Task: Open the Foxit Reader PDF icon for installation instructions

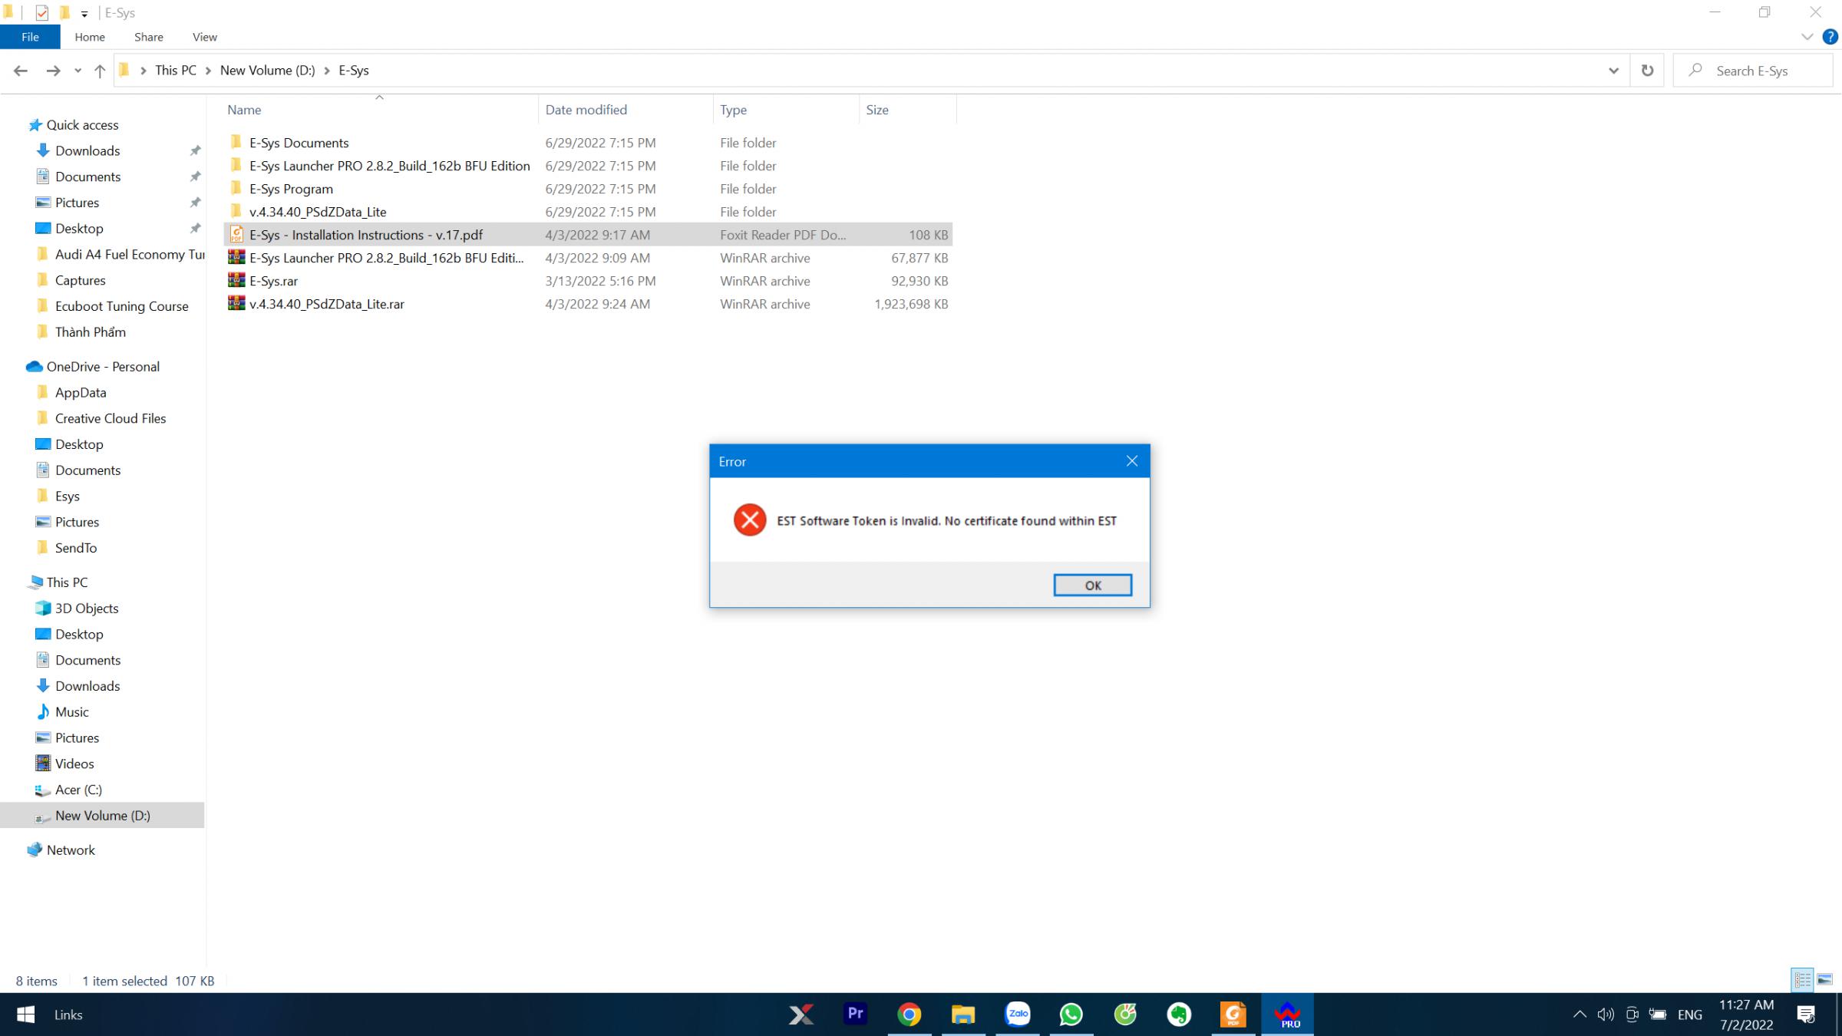Action: [236, 234]
